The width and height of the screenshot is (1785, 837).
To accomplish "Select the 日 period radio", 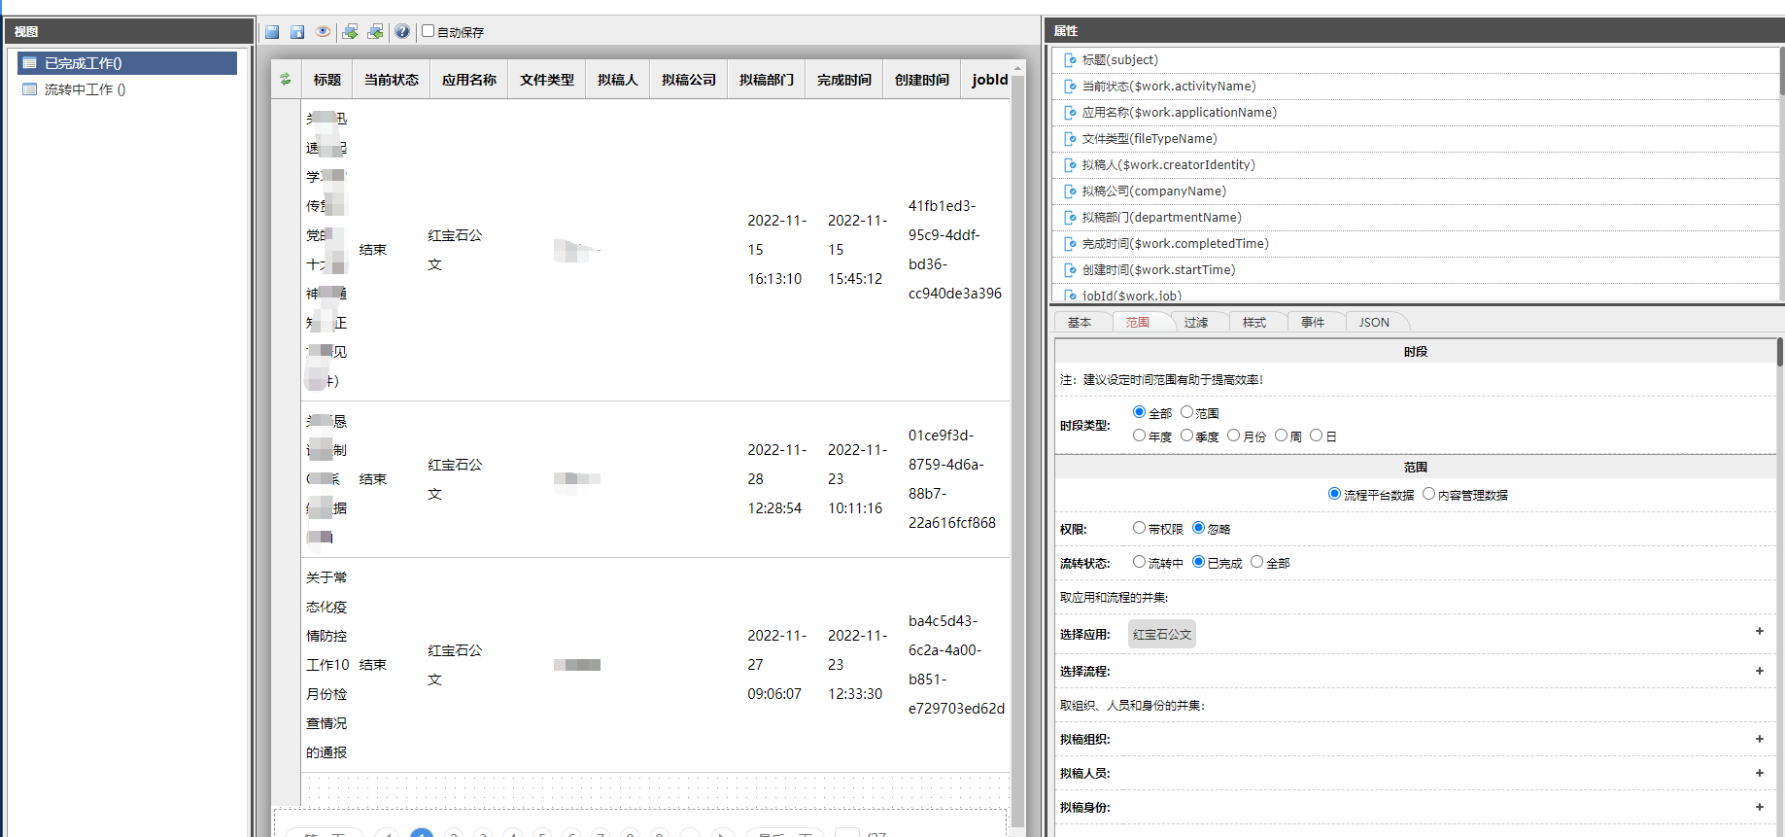I will pyautogui.click(x=1316, y=436).
